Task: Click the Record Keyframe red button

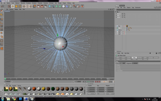Action: (x=96, y=82)
